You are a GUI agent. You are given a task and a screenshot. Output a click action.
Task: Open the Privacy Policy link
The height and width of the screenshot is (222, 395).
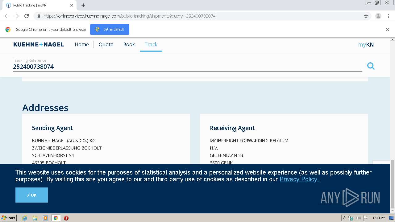(299, 179)
